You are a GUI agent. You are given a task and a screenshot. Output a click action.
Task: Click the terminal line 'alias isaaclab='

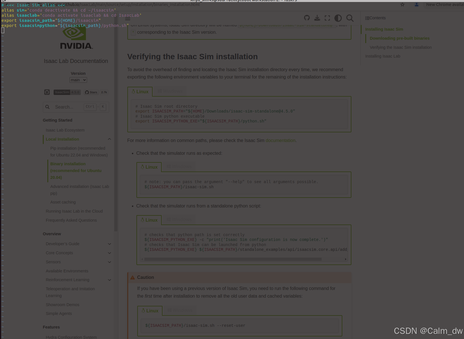71,15
